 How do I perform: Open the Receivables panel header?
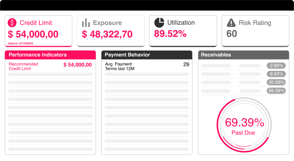pyautogui.click(x=243, y=55)
